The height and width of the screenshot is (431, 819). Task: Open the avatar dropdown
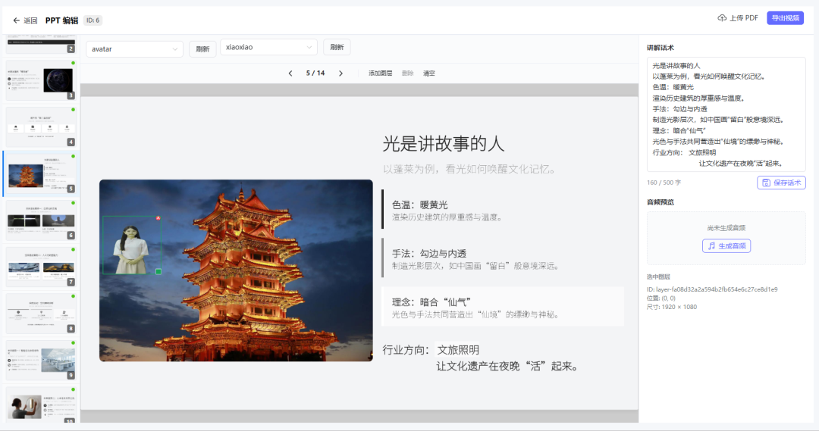pos(134,49)
